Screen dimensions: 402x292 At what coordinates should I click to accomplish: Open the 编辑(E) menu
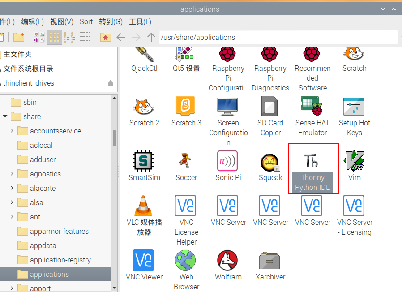[33, 22]
